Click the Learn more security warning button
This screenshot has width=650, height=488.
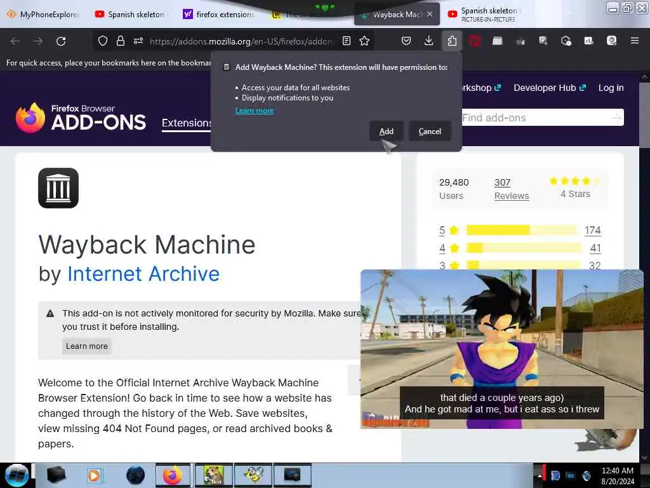(x=86, y=346)
